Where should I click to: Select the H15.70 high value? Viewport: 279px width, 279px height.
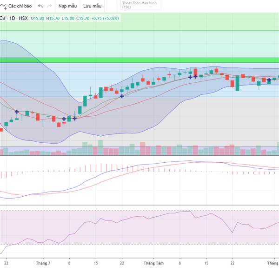click(53, 18)
